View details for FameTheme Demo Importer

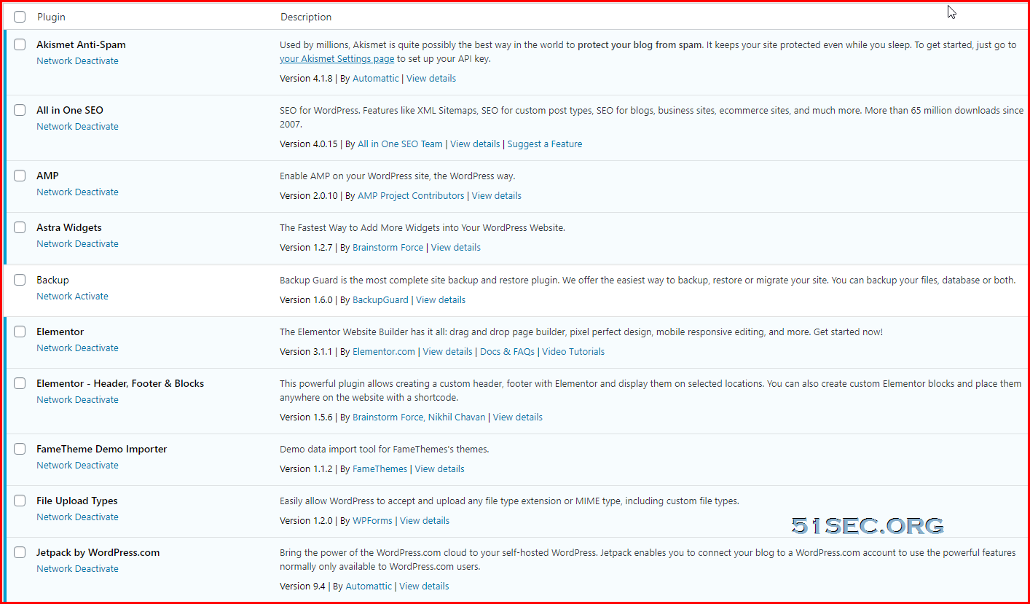(x=440, y=469)
